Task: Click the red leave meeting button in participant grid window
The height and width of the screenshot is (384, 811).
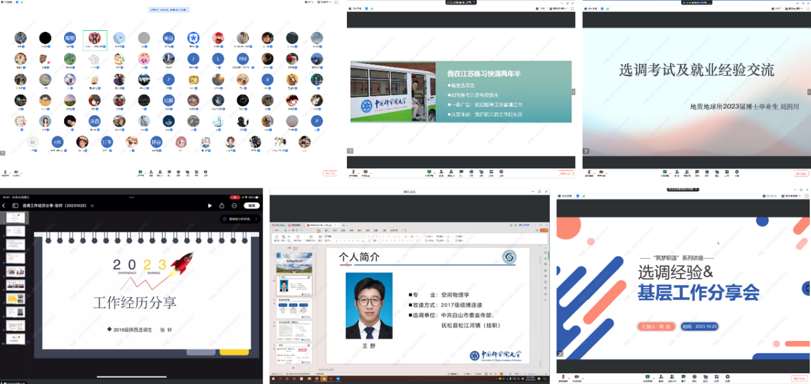Action: tap(330, 173)
